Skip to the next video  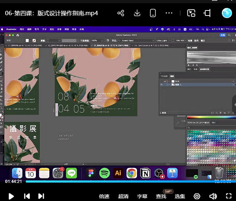pos(41,196)
